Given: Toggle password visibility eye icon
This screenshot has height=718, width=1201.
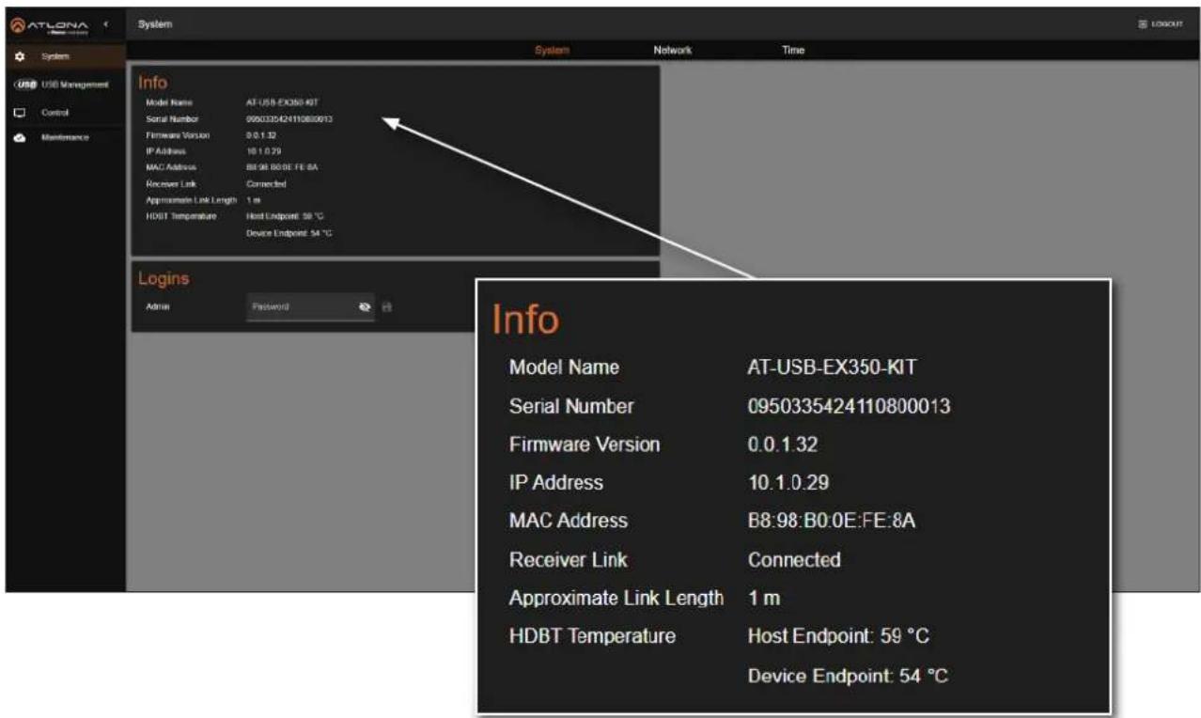Looking at the screenshot, I should [365, 307].
